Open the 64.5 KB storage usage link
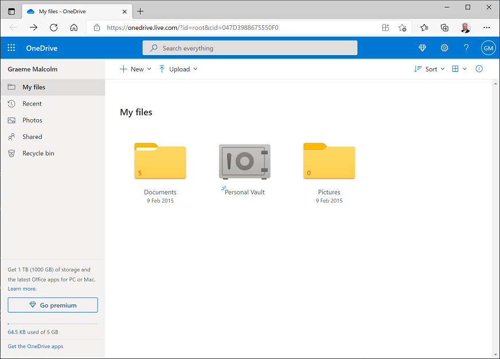The width and height of the screenshot is (500, 359). click(x=17, y=332)
